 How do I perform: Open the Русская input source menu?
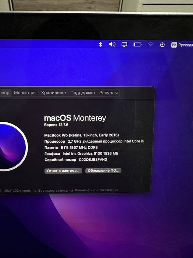coord(182,45)
